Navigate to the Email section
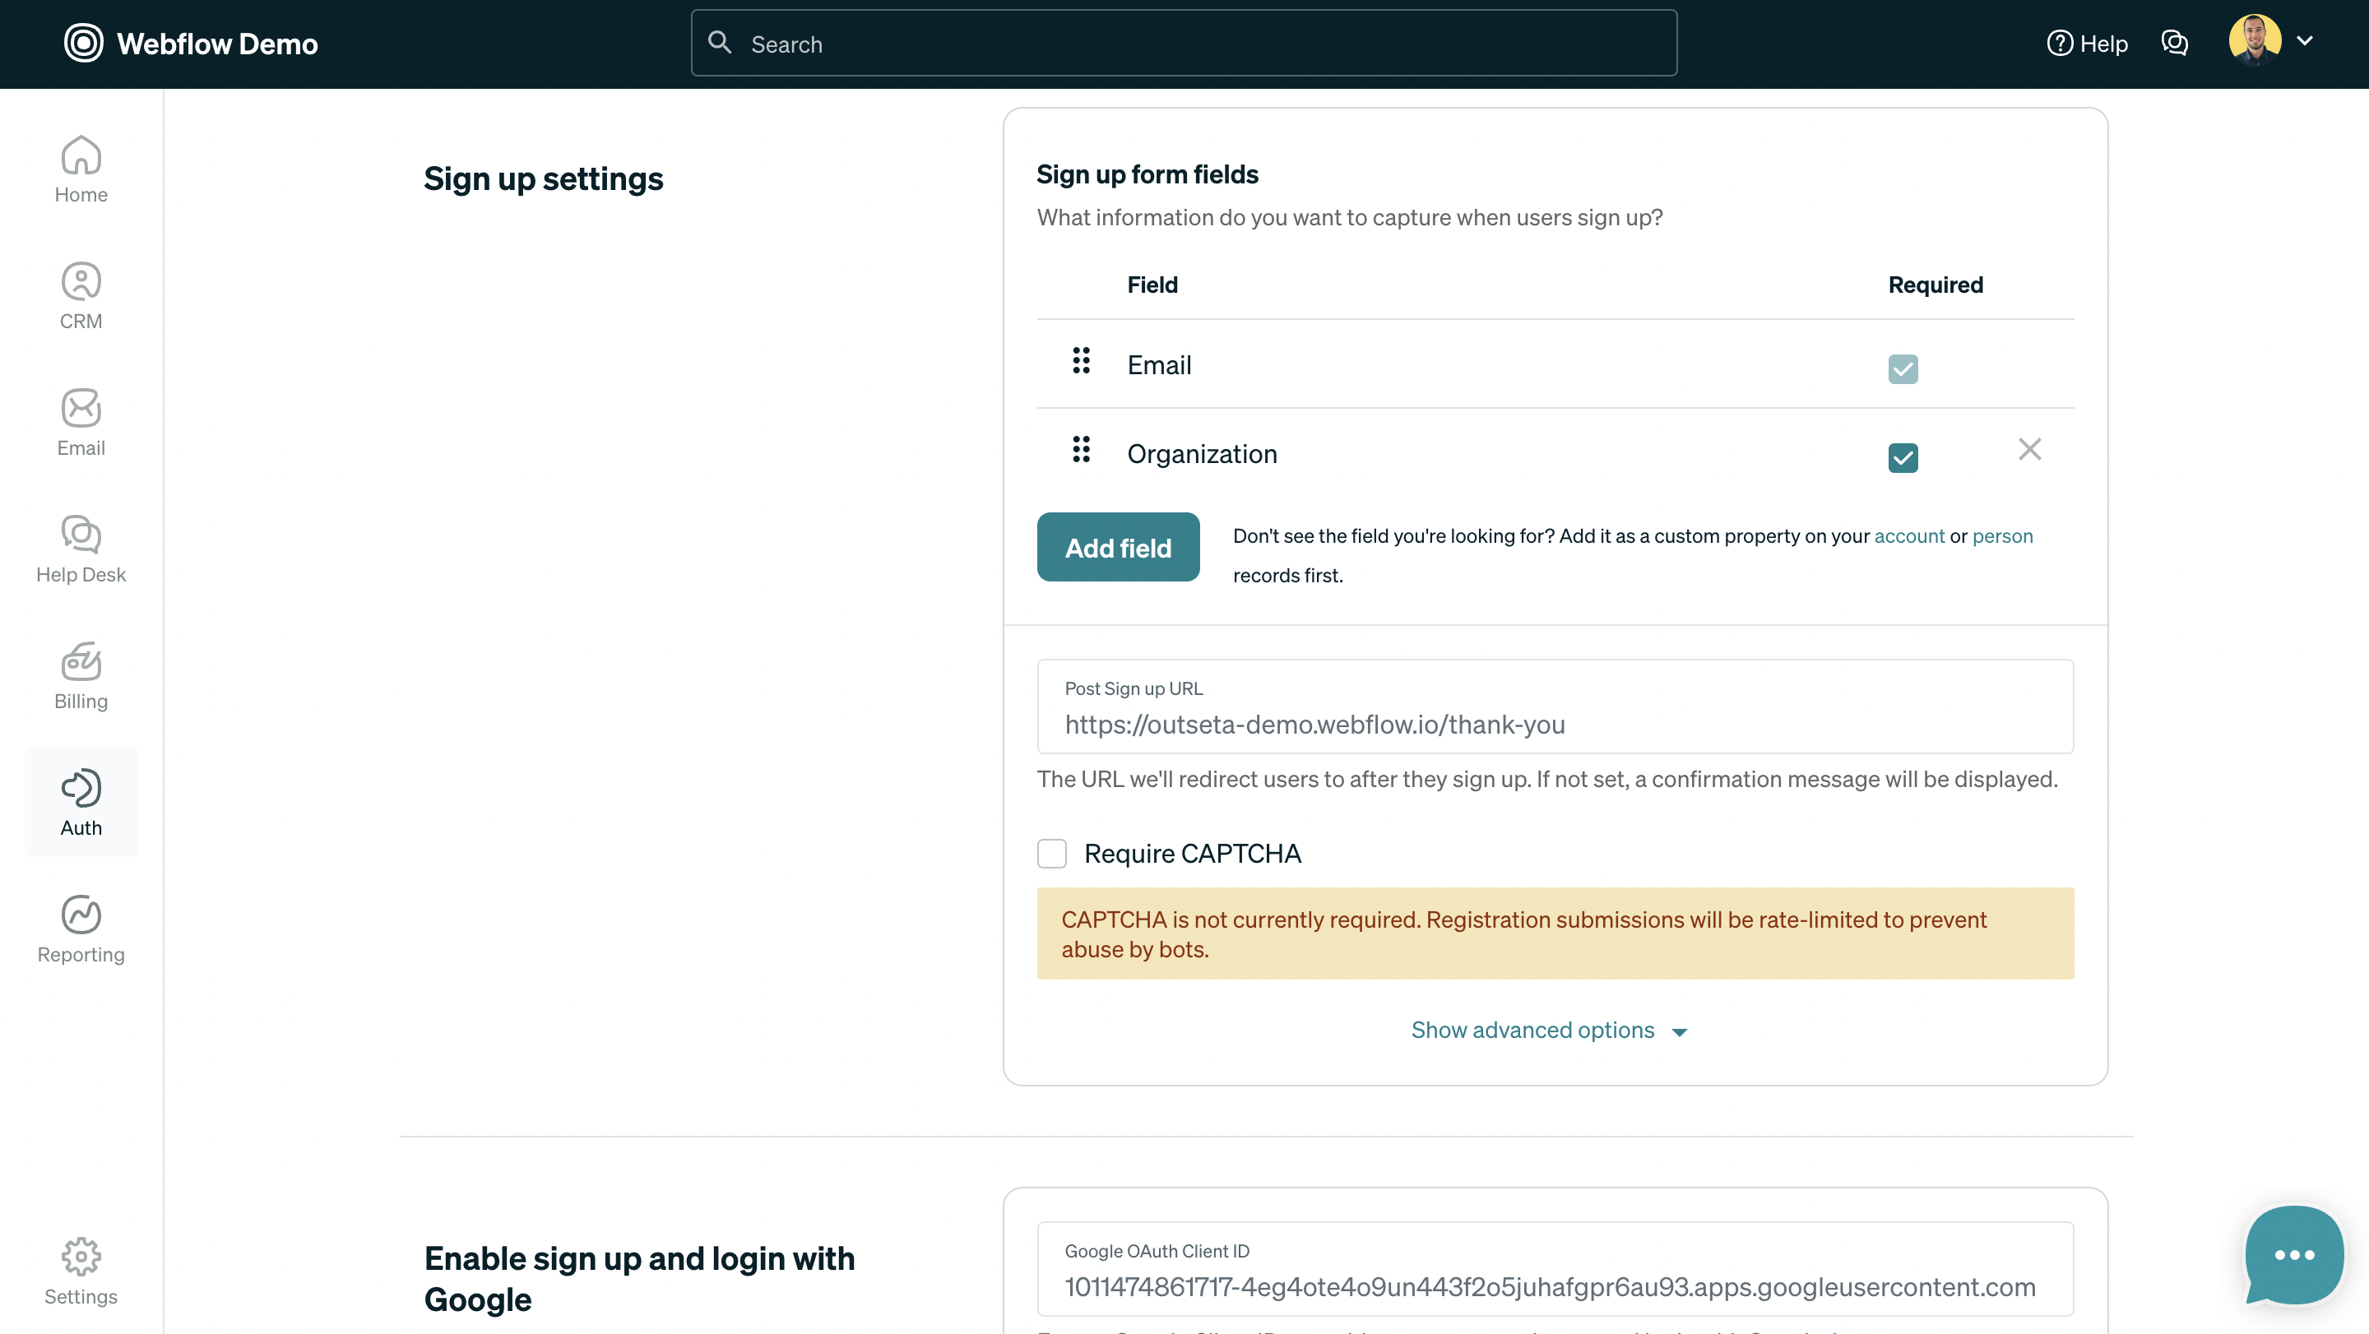This screenshot has height=1334, width=2369. 81,421
